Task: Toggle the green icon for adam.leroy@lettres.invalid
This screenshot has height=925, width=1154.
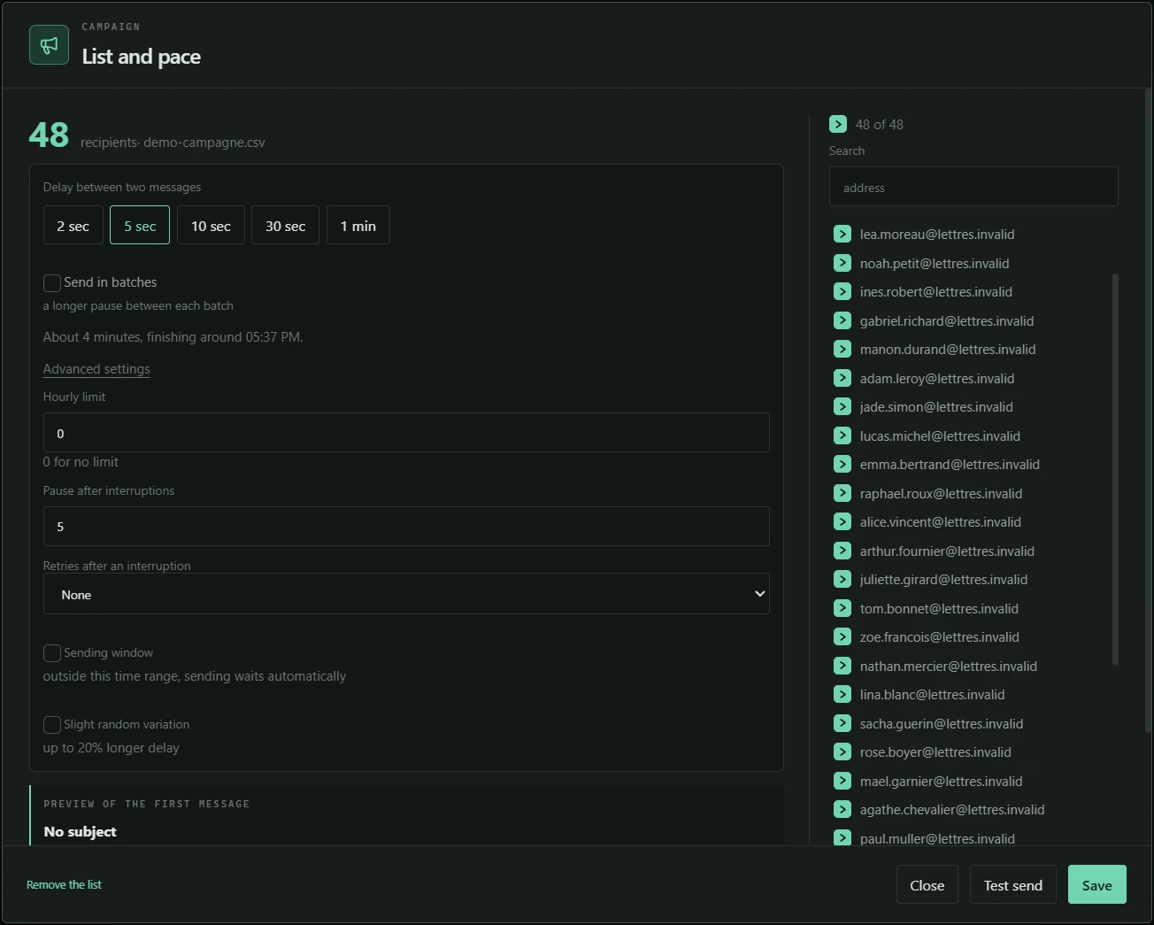Action: click(x=842, y=378)
